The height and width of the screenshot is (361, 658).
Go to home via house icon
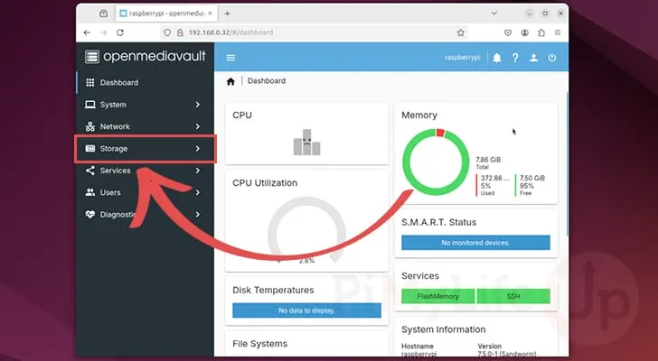click(230, 81)
